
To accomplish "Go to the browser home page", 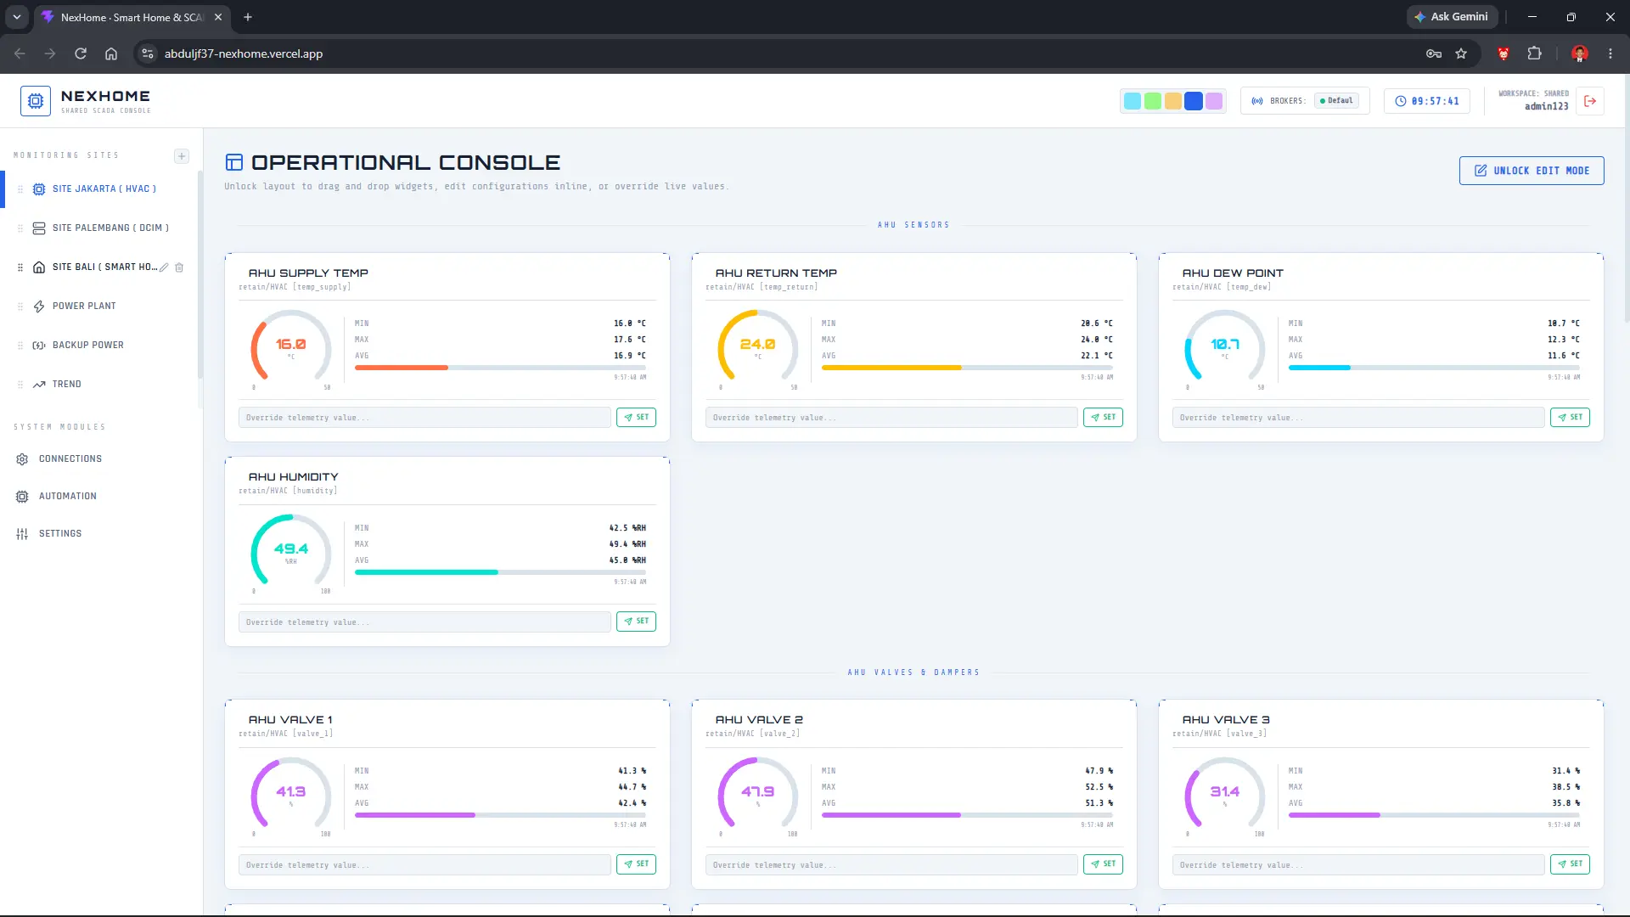I will pos(111,53).
